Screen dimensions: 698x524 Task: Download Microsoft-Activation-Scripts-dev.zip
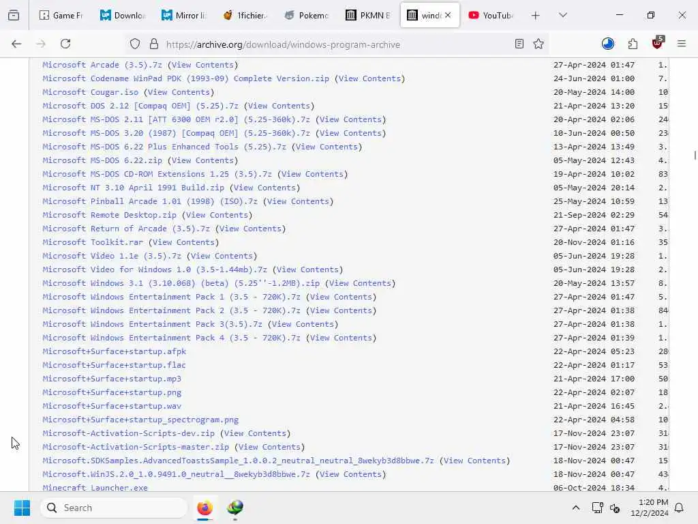(128, 433)
